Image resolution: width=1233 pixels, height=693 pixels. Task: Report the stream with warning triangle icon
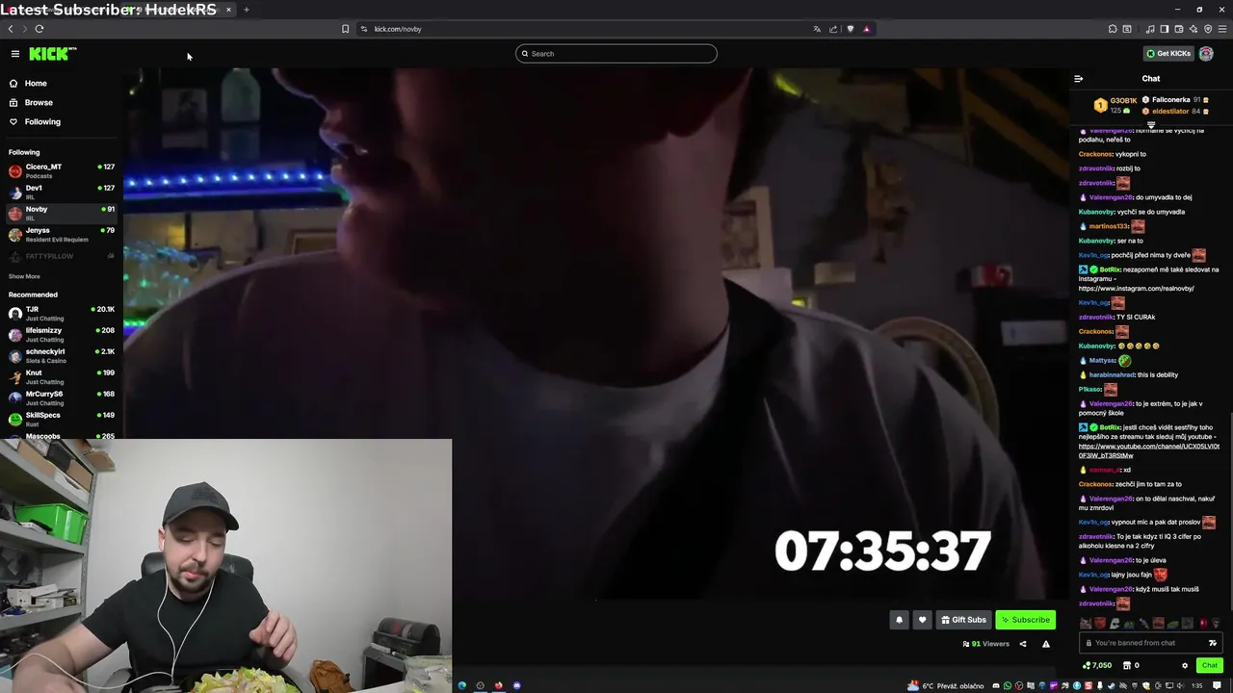pyautogui.click(x=1046, y=644)
